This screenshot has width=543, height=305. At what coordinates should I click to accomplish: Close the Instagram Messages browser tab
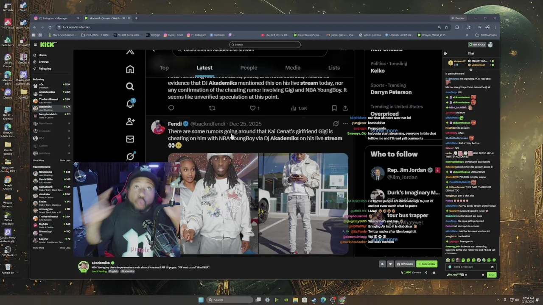pos(78,18)
